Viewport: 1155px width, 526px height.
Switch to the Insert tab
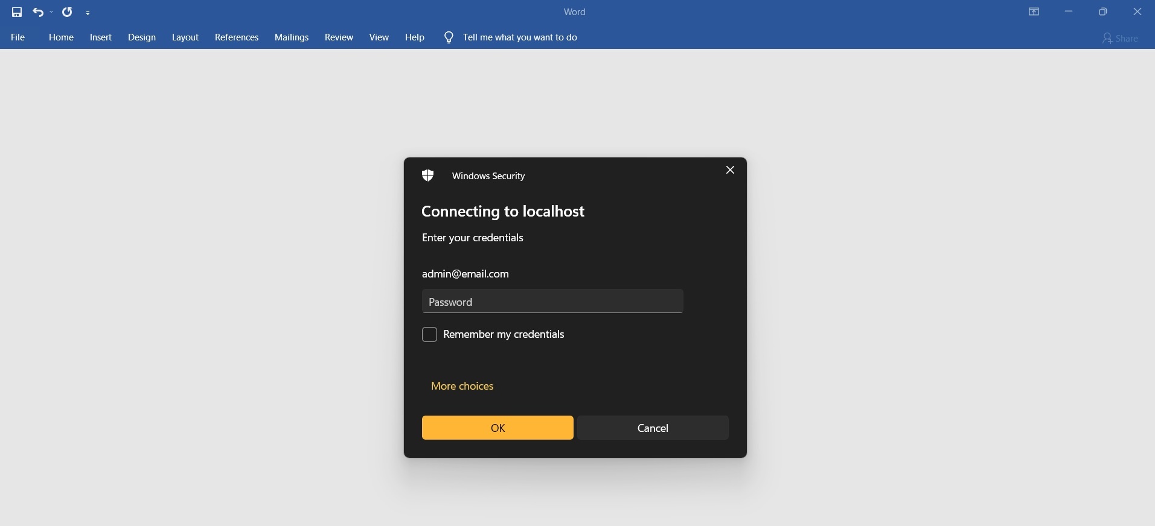pos(101,37)
